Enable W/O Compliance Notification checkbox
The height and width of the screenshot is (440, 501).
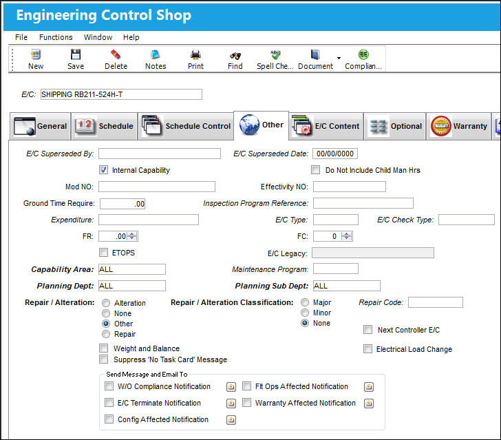click(x=109, y=386)
